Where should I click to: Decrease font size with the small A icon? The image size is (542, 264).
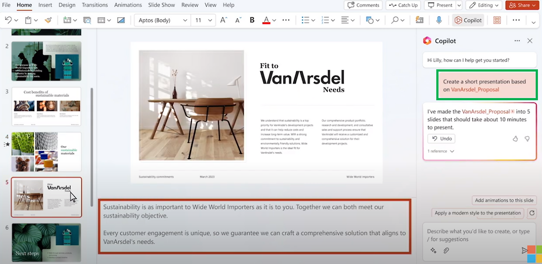[238, 20]
